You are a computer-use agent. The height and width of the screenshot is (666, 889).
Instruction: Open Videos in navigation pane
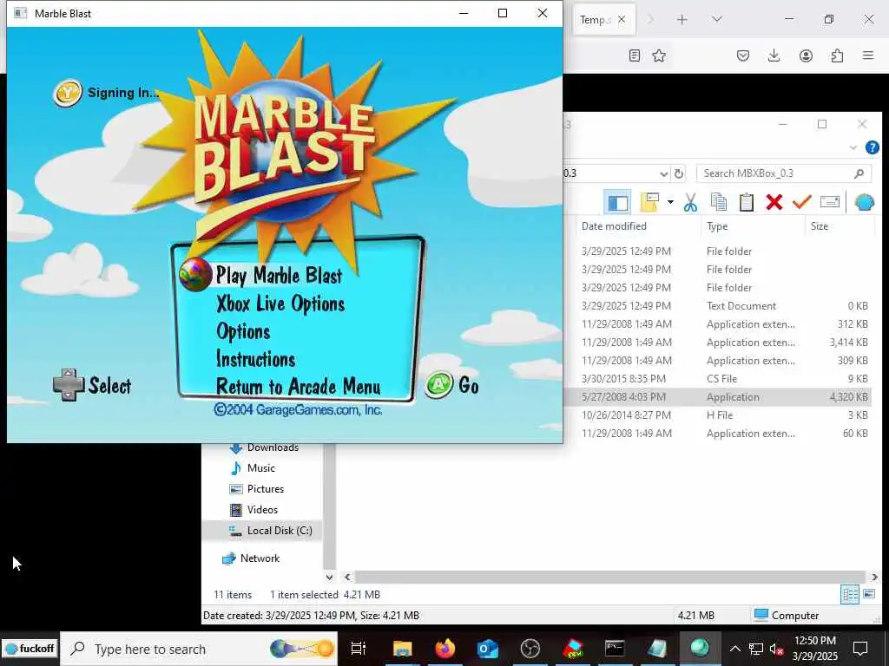coord(262,510)
